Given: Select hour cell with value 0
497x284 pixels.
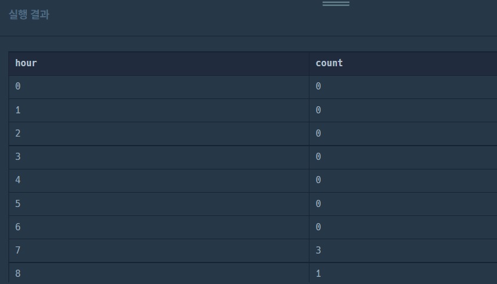Looking at the screenshot, I should click(x=159, y=87).
